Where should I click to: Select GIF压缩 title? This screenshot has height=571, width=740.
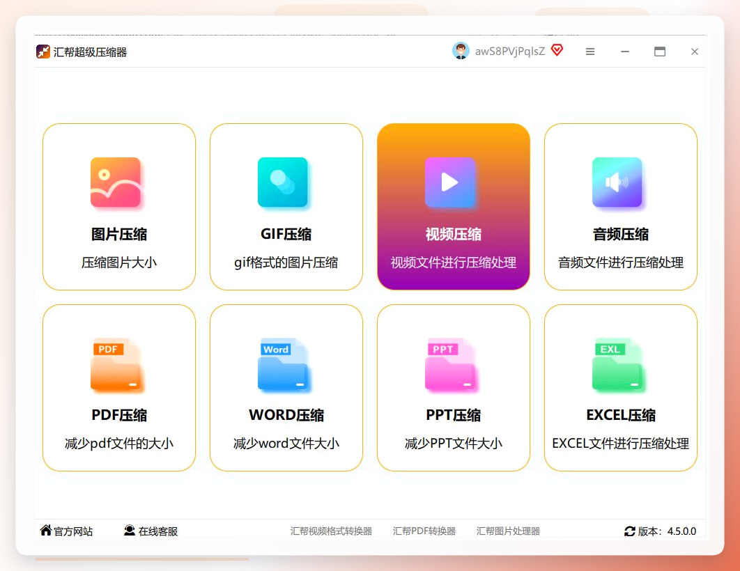tap(286, 234)
